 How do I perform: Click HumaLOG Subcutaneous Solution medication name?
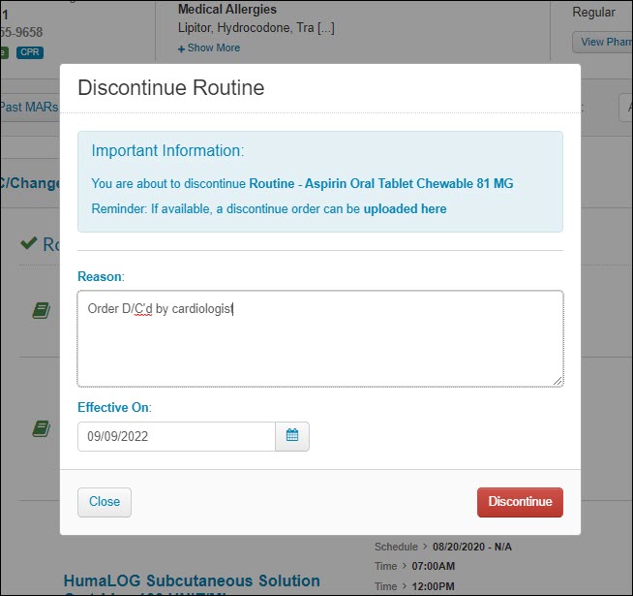pyautogui.click(x=192, y=581)
